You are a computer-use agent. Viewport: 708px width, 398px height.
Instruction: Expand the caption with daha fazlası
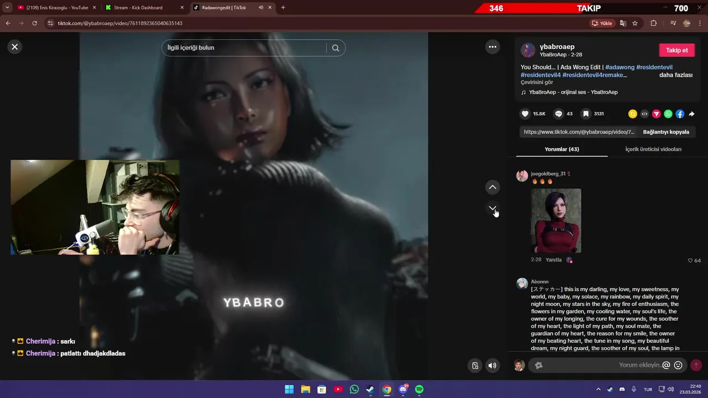click(x=676, y=75)
